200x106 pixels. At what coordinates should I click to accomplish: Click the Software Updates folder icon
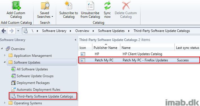pos(10,62)
